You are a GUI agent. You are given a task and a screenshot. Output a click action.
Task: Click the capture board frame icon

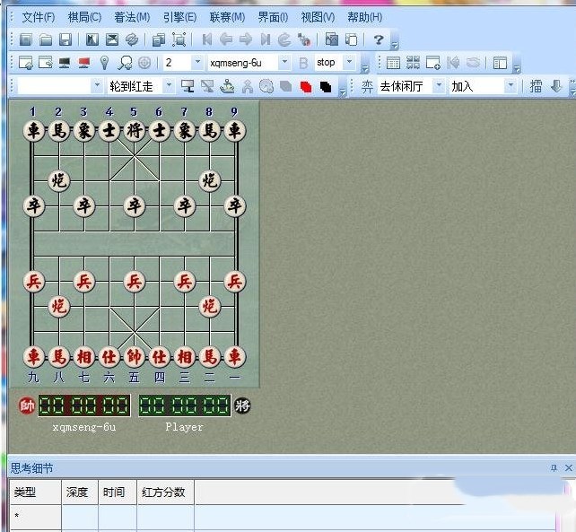click(179, 39)
